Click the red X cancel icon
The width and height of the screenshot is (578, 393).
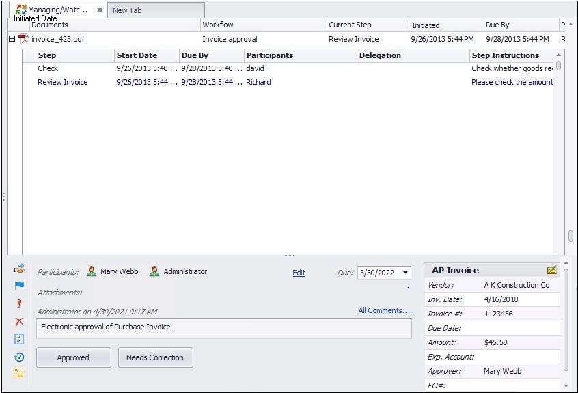tap(19, 321)
